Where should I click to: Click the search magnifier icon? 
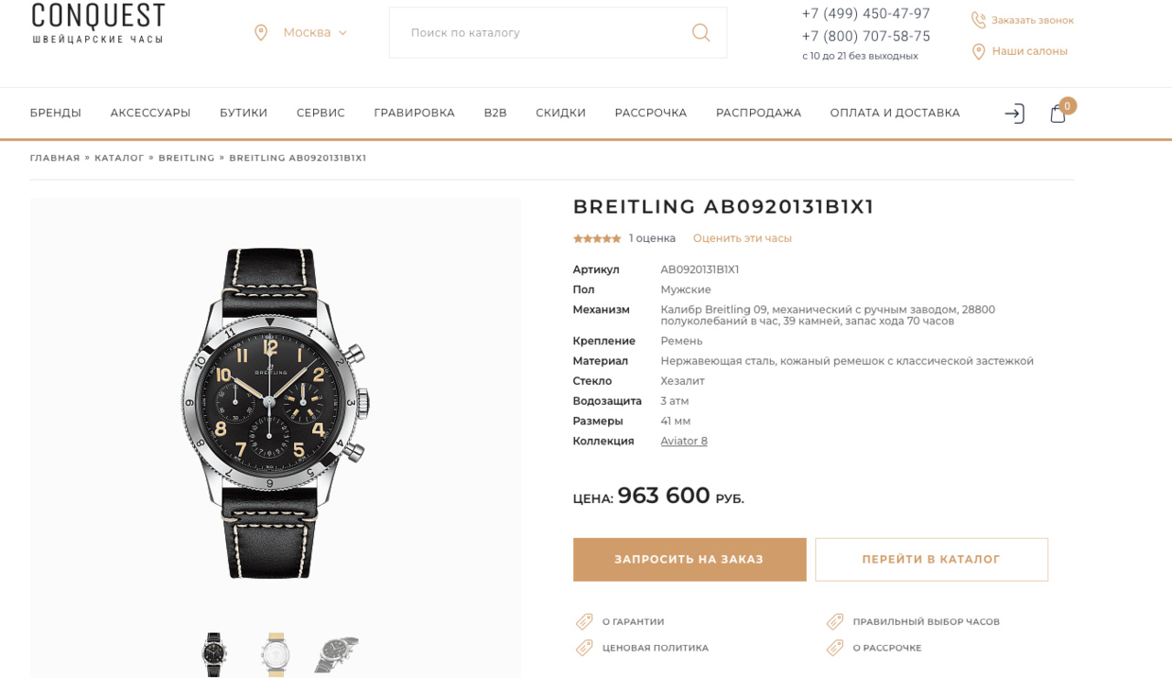(700, 33)
